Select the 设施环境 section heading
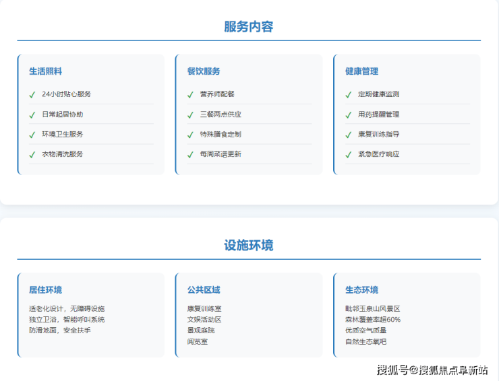 [x=249, y=245]
